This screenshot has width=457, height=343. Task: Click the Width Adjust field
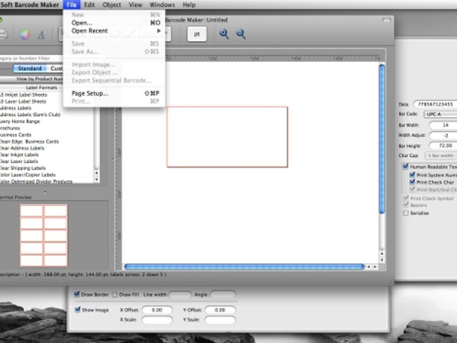443,135
